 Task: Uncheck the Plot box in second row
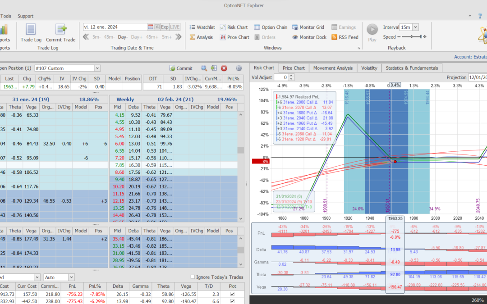pyautogui.click(x=232, y=301)
